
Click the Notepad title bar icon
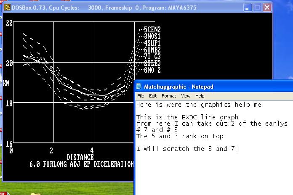coord(139,87)
